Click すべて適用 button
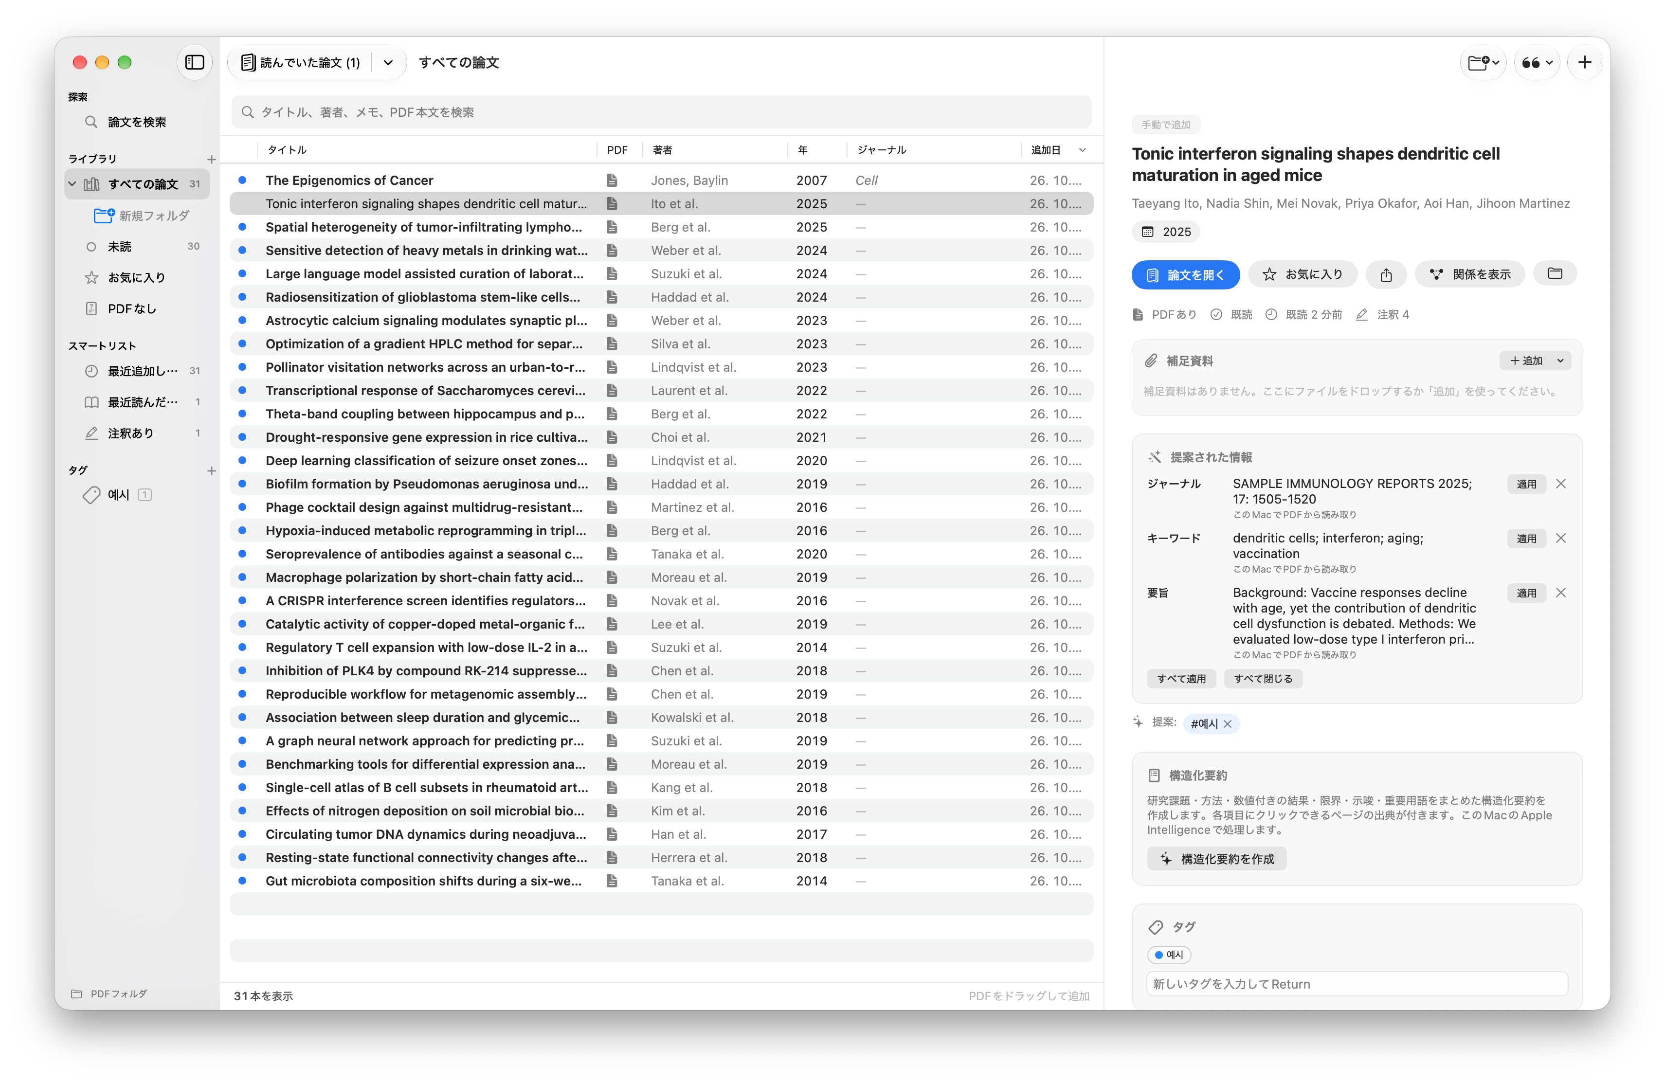 (x=1181, y=678)
